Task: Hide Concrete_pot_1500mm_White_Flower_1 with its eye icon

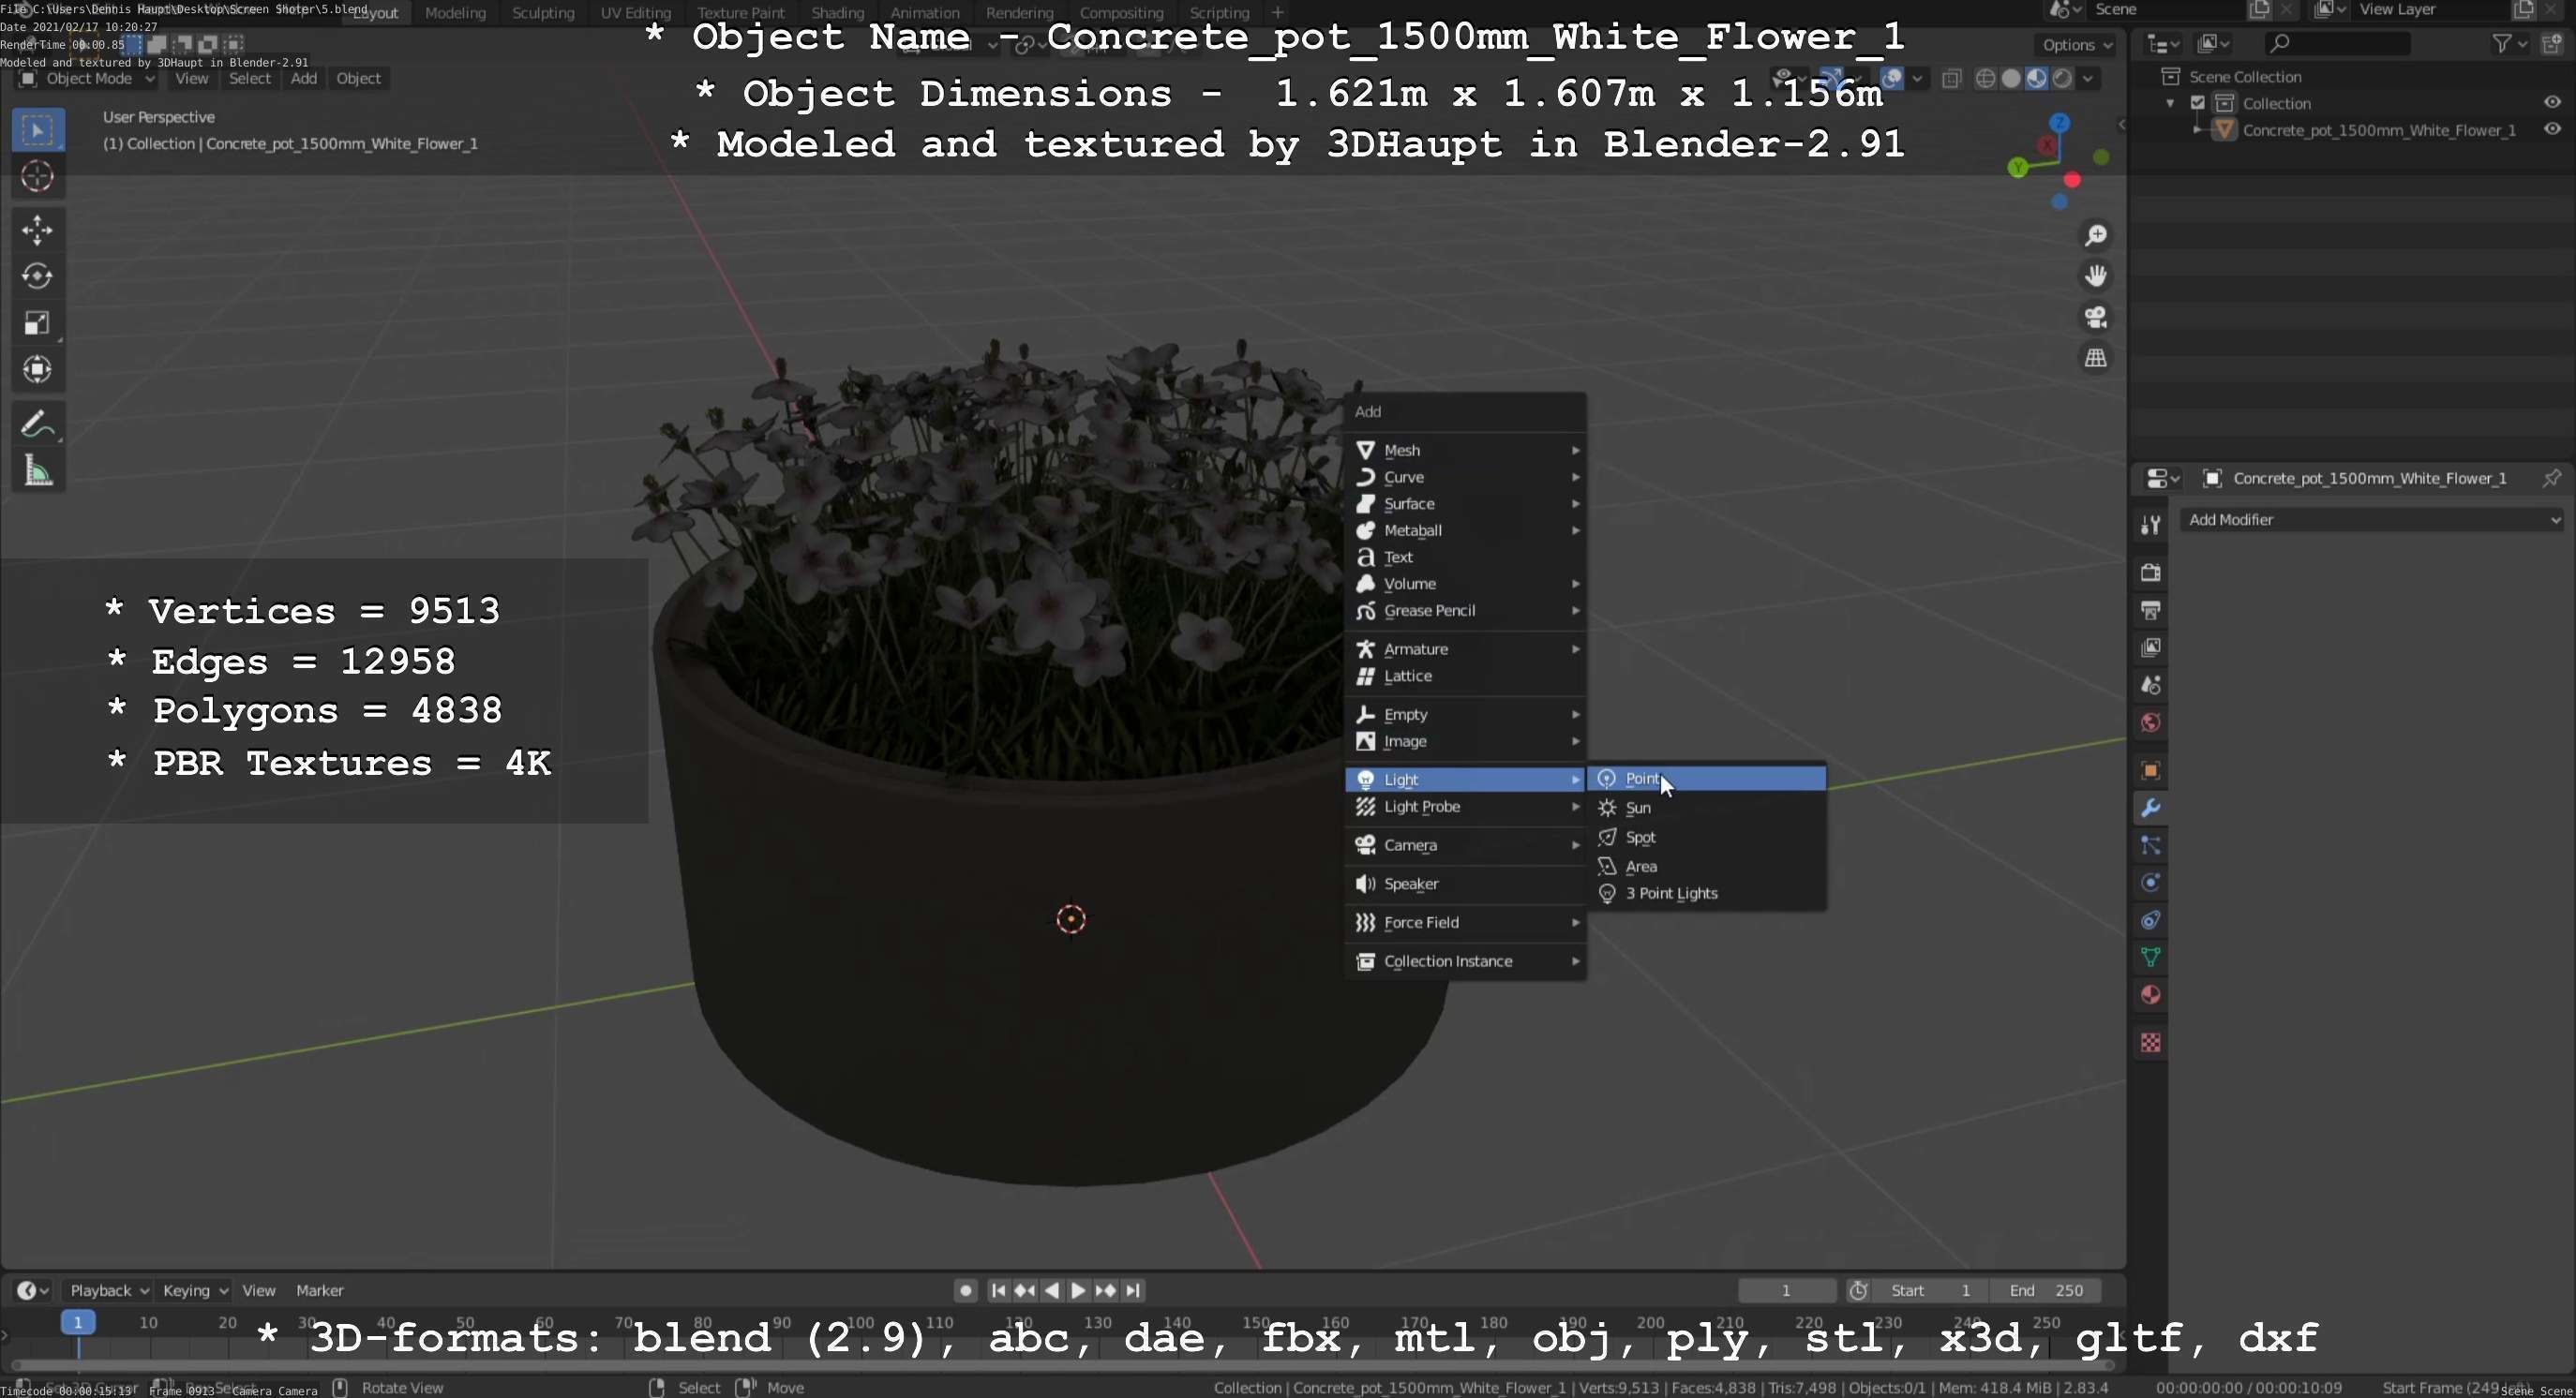Action: (x=2552, y=130)
